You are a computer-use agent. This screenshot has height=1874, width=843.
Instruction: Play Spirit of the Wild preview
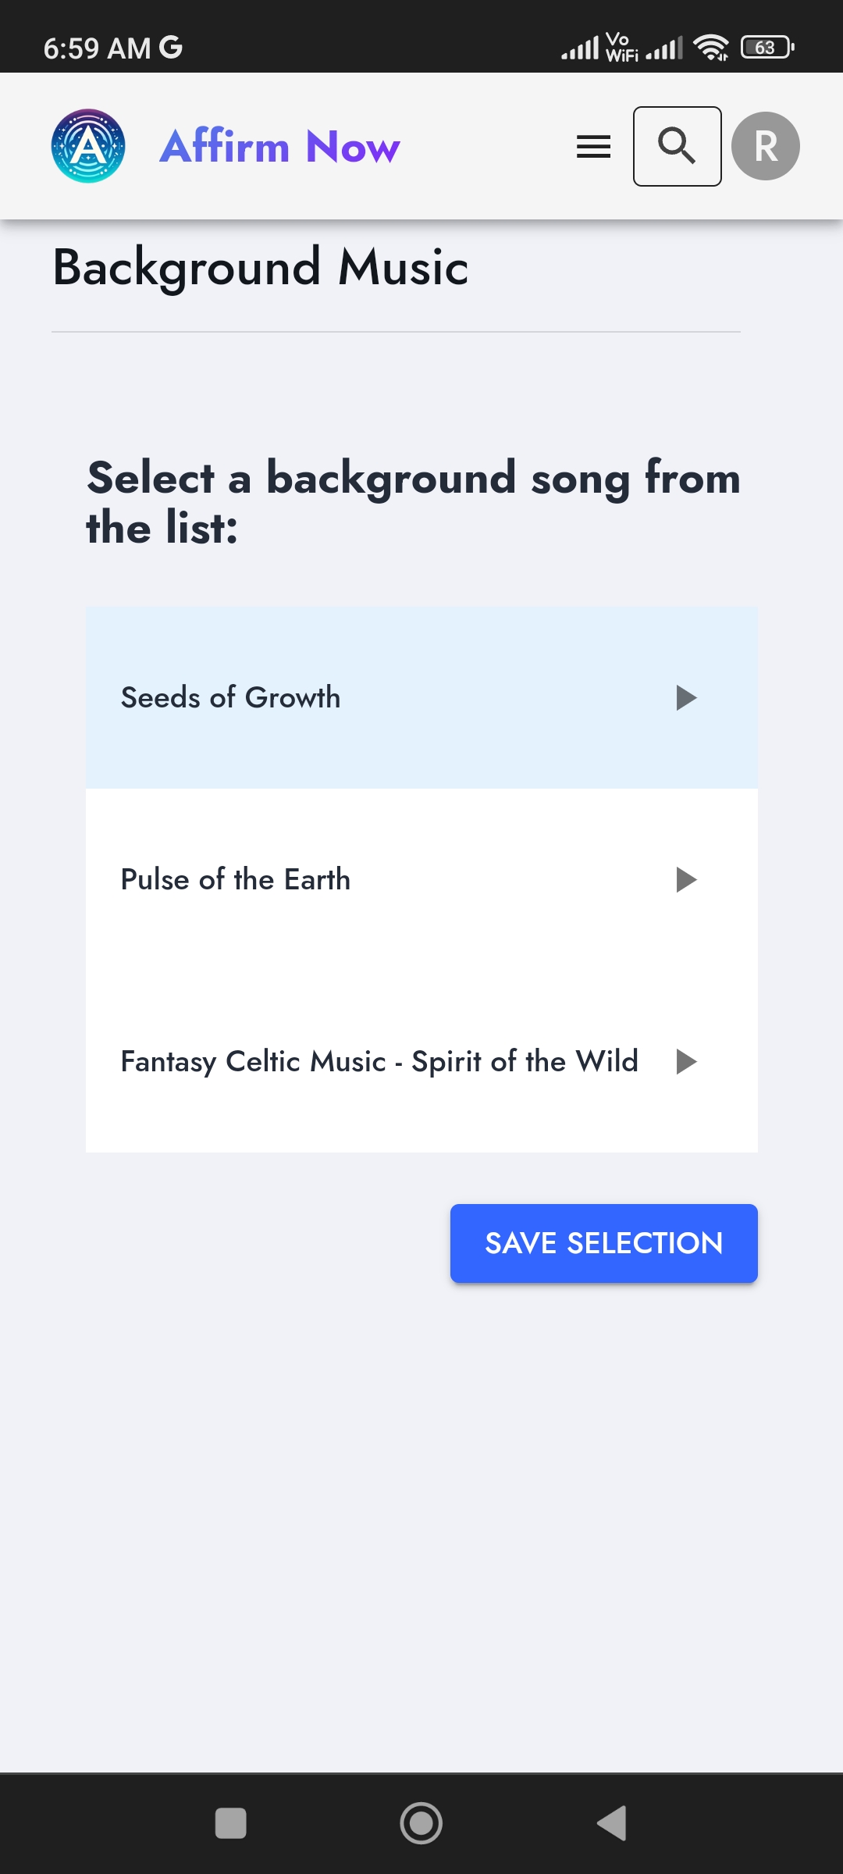point(685,1062)
